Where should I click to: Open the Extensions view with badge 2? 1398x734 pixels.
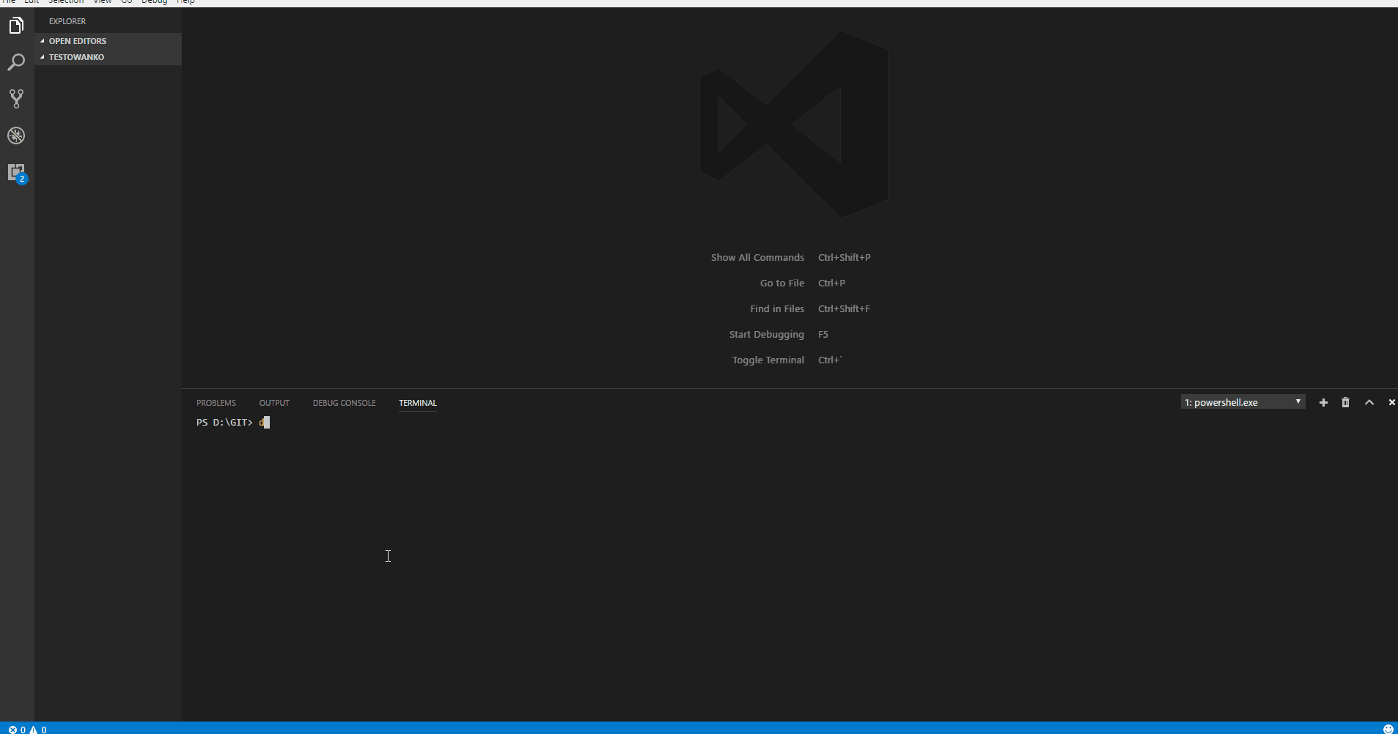17,173
